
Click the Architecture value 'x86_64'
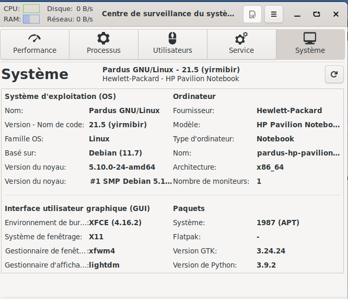point(270,167)
